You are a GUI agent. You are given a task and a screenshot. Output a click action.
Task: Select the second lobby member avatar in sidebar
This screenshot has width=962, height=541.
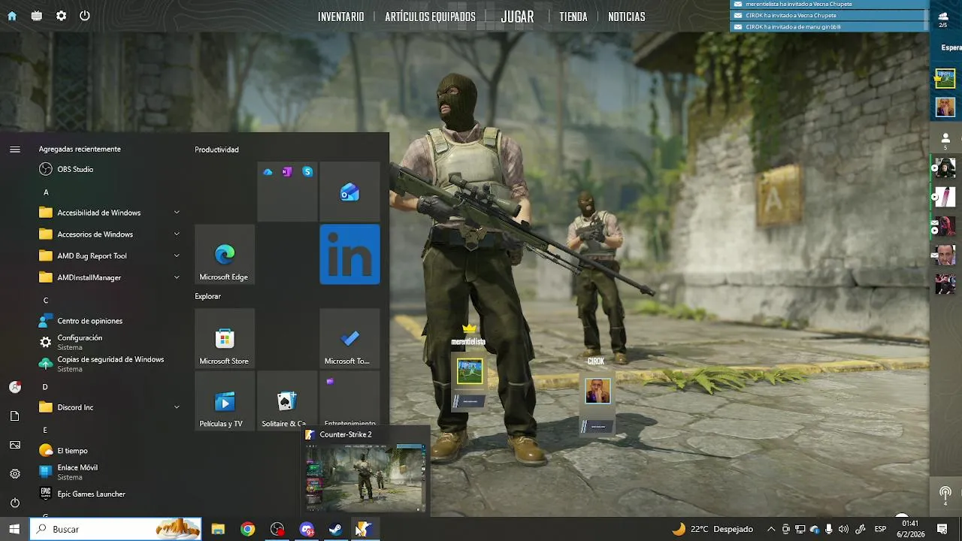(x=945, y=107)
